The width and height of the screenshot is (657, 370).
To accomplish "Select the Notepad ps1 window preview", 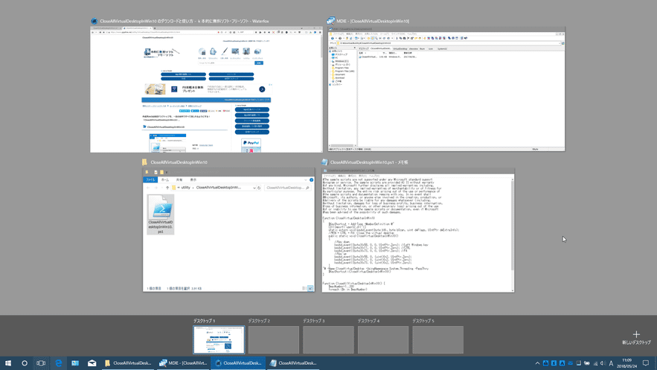I will [x=417, y=231].
